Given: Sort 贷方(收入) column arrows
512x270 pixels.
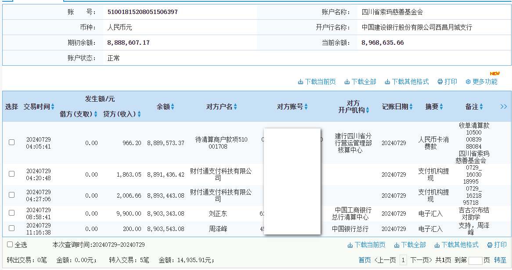Looking at the screenshot, I should 139,114.
